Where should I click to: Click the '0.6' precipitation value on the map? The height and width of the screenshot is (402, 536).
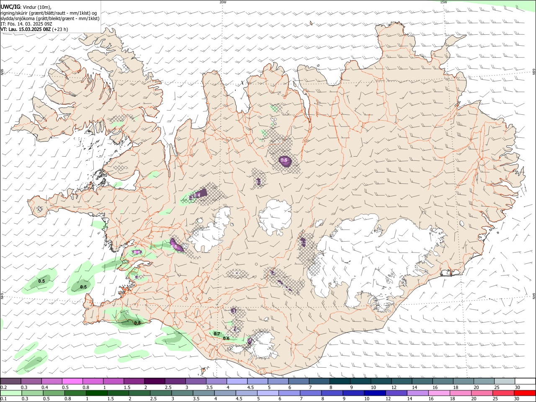(x=226, y=338)
